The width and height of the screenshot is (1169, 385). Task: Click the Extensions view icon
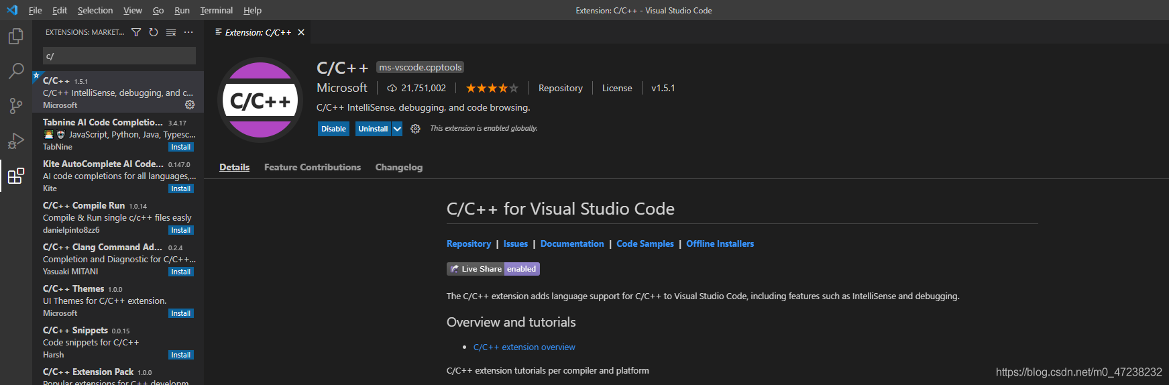pos(16,176)
